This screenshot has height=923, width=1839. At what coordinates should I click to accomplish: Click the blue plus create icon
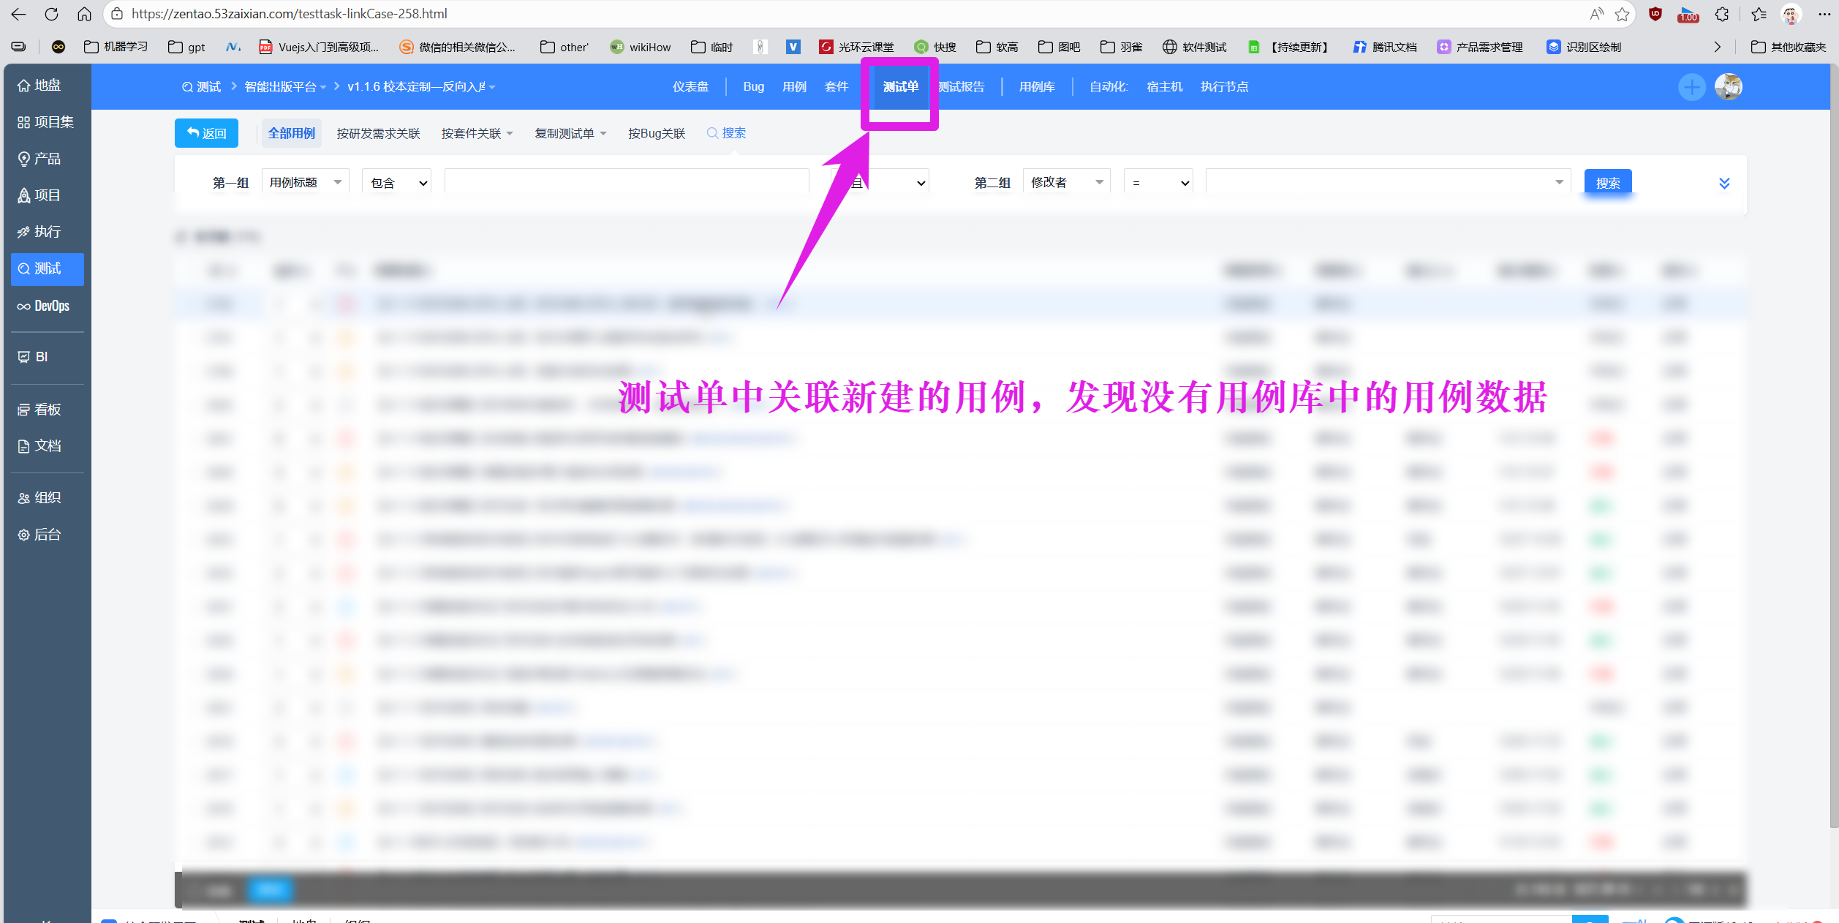(x=1691, y=87)
